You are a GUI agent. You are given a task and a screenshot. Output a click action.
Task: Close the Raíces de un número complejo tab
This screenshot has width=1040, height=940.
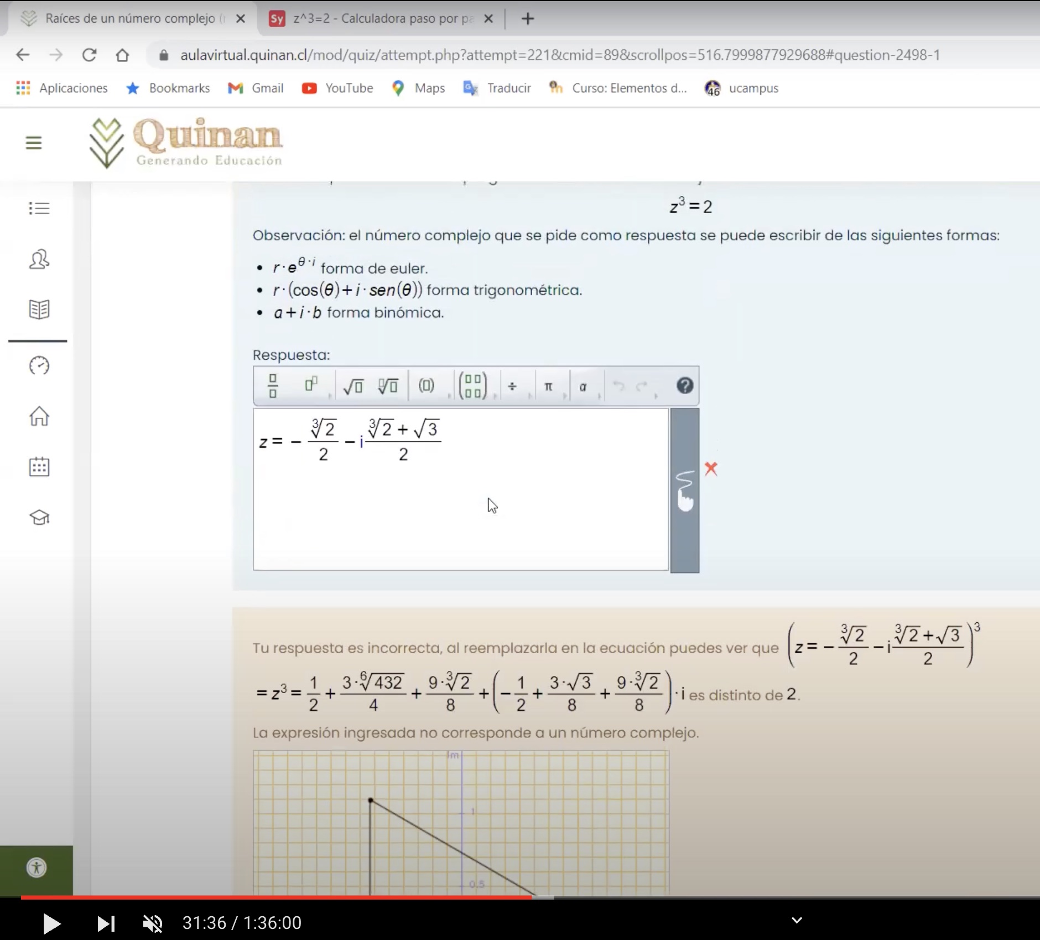pyautogui.click(x=241, y=19)
